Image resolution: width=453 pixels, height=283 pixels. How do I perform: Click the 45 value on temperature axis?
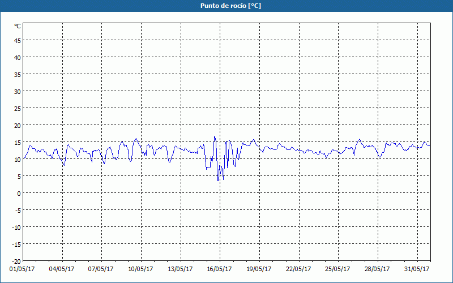18,41
